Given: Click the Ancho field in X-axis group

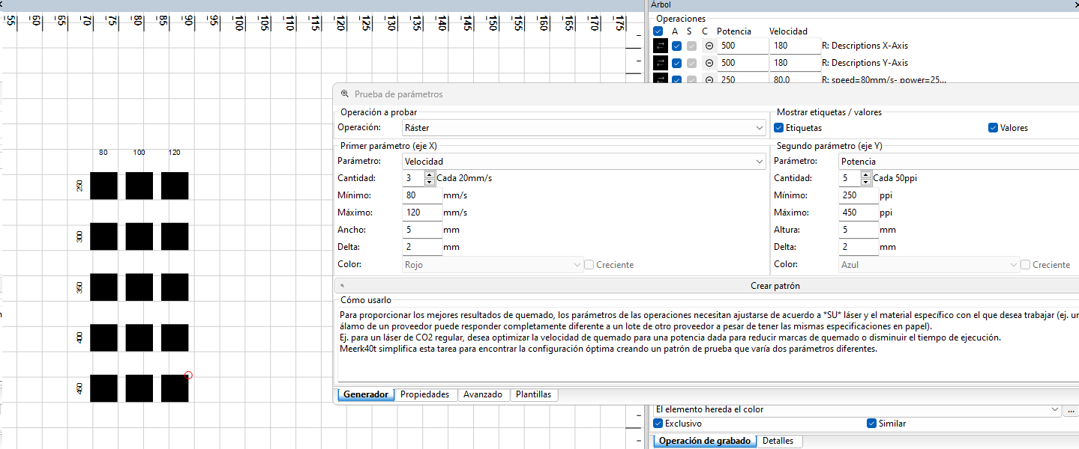Looking at the screenshot, I should 422,230.
